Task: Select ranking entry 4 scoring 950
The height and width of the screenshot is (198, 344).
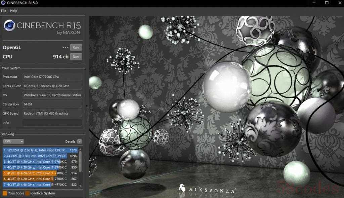Action: 40,167
